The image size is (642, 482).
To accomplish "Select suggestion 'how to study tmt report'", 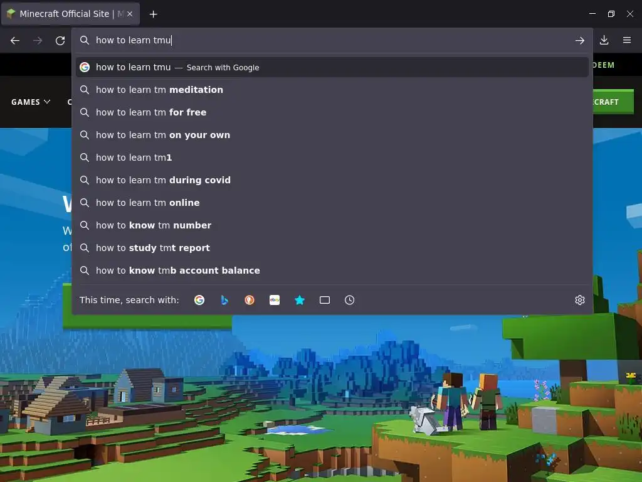I will [332, 247].
